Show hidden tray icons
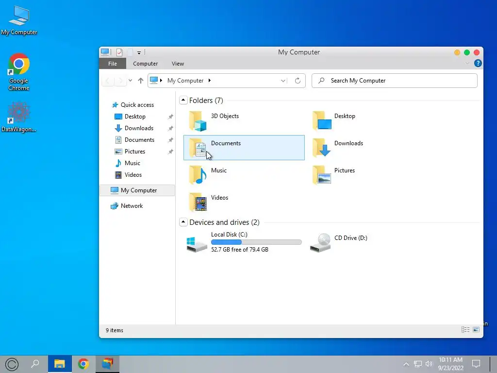The width and height of the screenshot is (497, 373). (x=406, y=364)
